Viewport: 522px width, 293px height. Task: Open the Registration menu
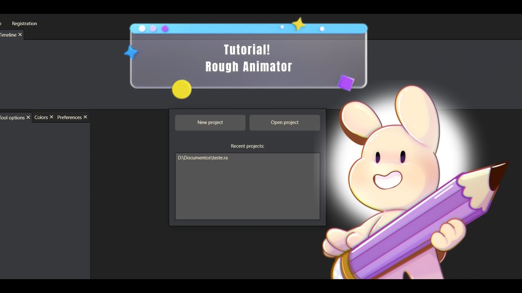click(x=24, y=24)
